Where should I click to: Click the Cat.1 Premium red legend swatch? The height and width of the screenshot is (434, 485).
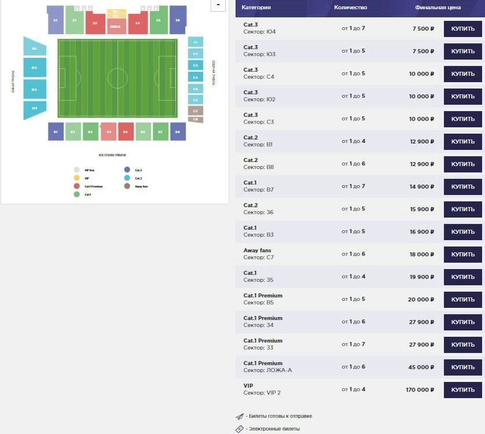pyautogui.click(x=76, y=186)
